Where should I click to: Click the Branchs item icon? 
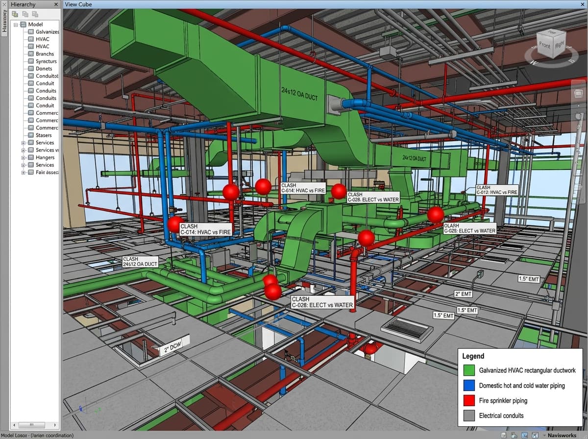coord(31,54)
